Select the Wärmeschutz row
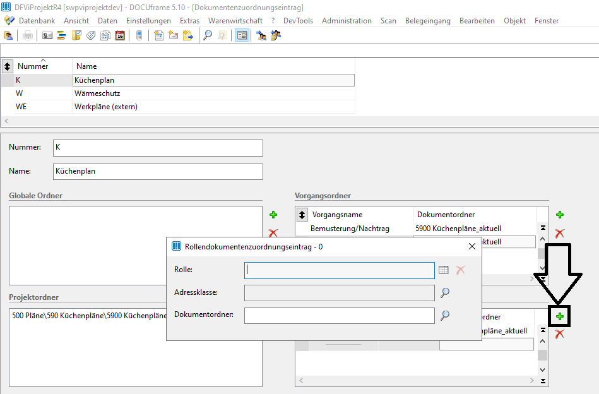This screenshot has height=394, width=599. click(x=178, y=93)
